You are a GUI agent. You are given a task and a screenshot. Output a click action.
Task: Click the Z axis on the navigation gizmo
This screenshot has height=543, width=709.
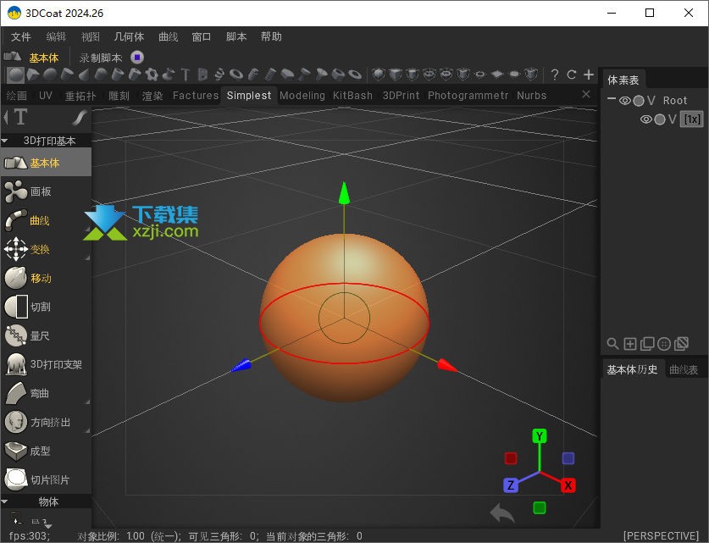(x=511, y=485)
